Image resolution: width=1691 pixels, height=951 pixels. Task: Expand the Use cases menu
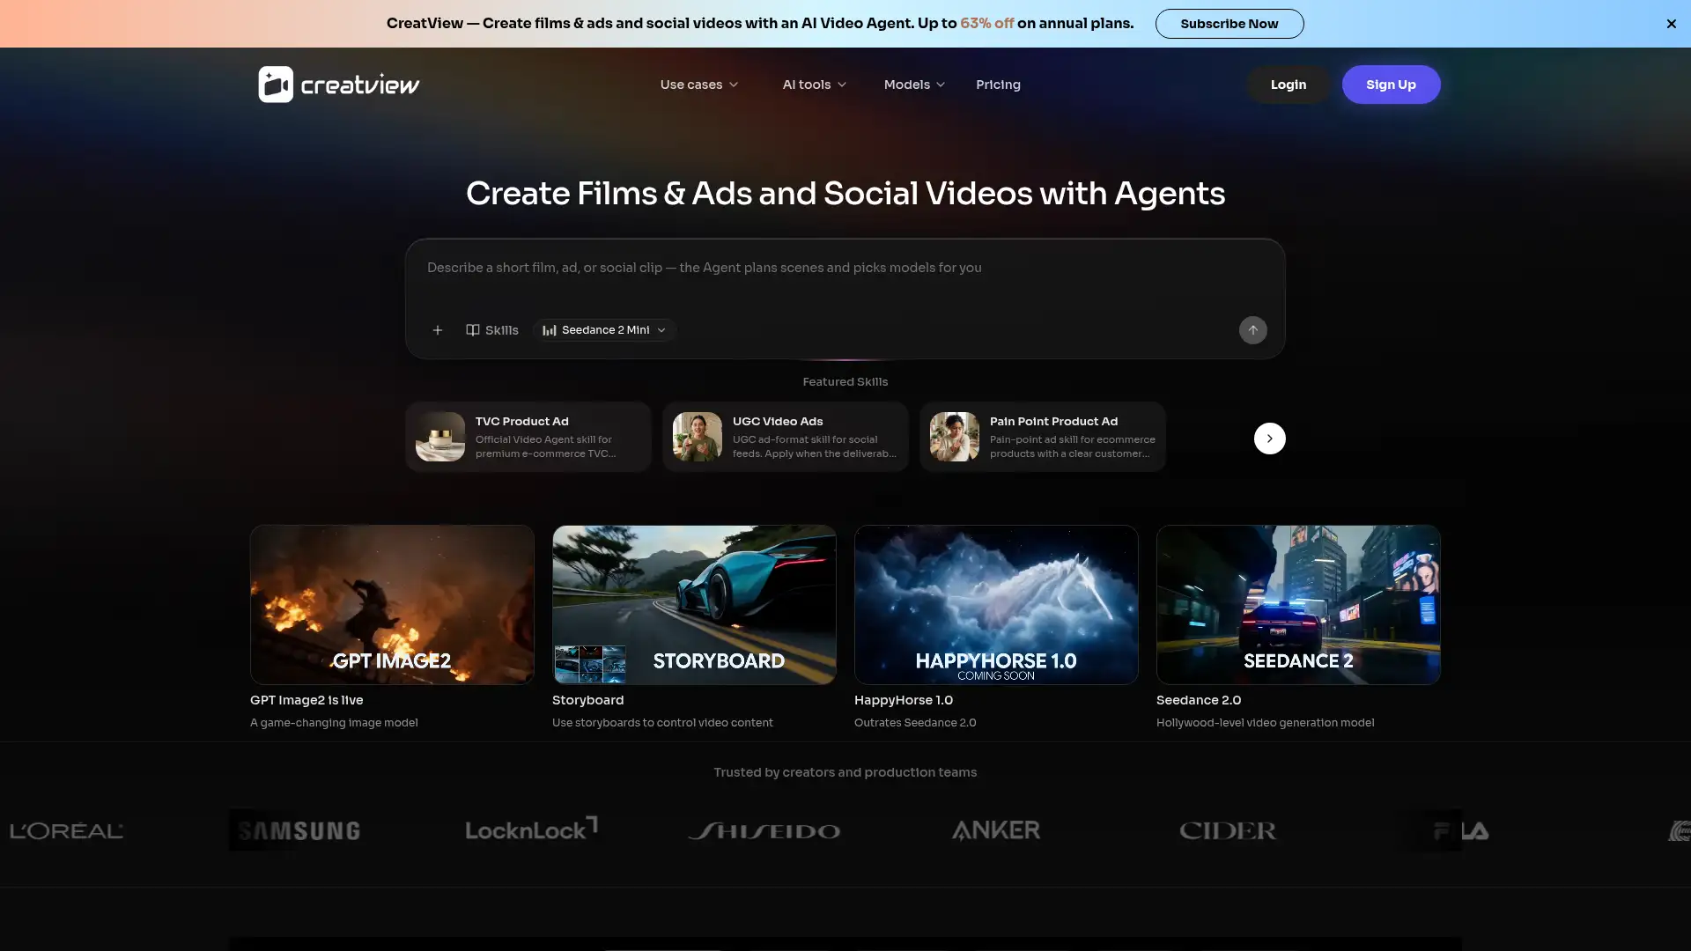tap(699, 85)
